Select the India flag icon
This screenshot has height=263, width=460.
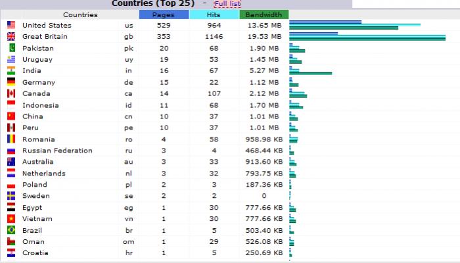point(11,70)
